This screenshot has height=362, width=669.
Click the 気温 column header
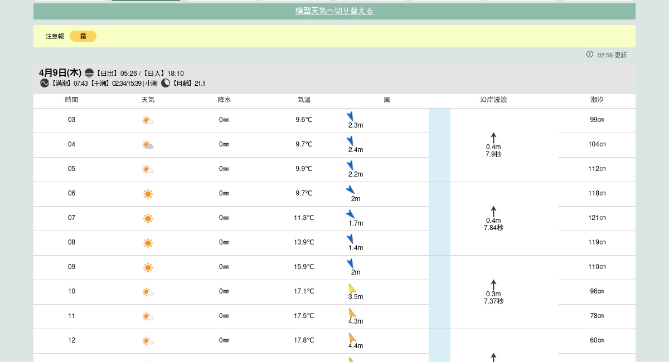tap(304, 100)
